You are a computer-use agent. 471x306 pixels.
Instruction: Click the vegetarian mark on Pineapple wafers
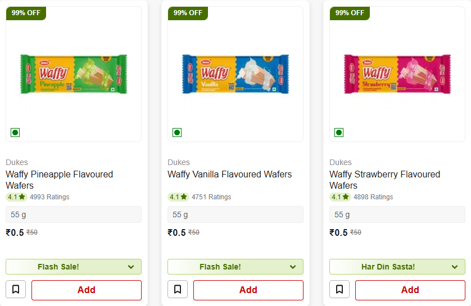(15, 133)
